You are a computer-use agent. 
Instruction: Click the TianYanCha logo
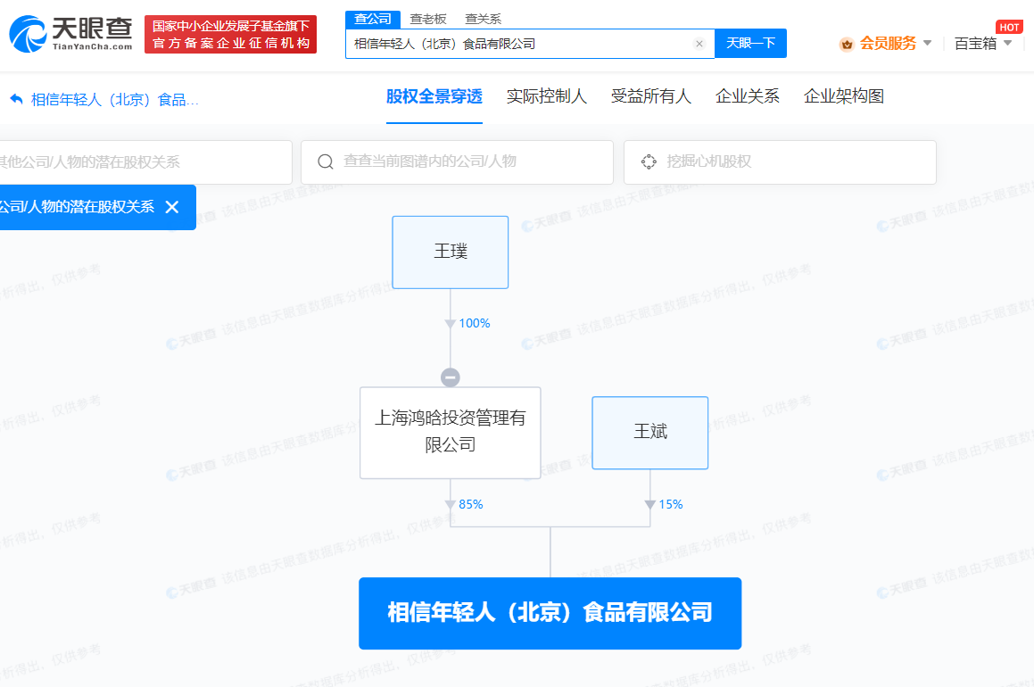(x=70, y=34)
